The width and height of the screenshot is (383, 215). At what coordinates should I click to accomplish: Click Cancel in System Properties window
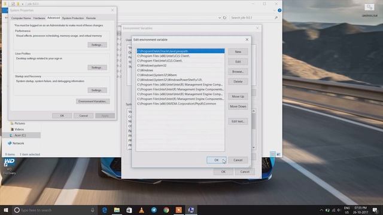[x=84, y=116]
